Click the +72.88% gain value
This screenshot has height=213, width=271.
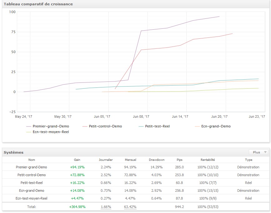[77, 175]
